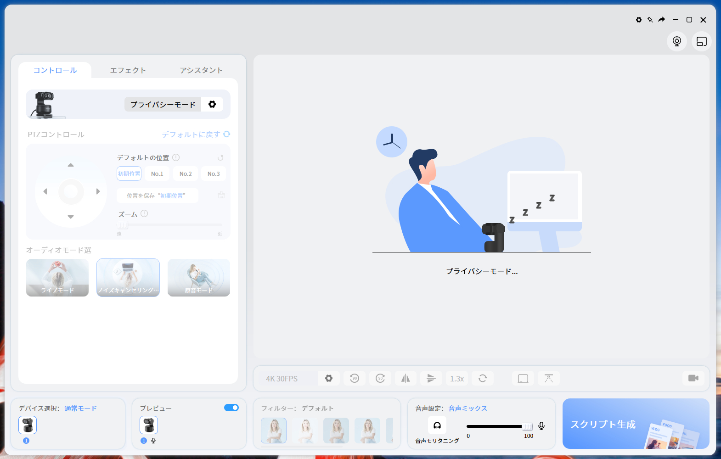The image size is (721, 459).
Task: Select the third filter thumbnail
Action: (336, 431)
